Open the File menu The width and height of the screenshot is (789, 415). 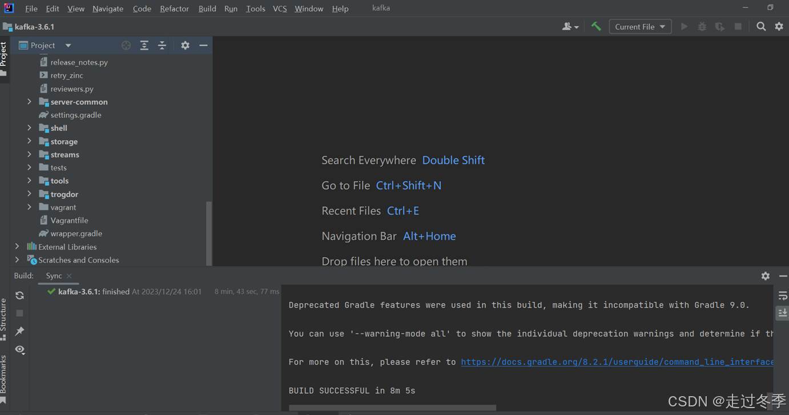(31, 9)
